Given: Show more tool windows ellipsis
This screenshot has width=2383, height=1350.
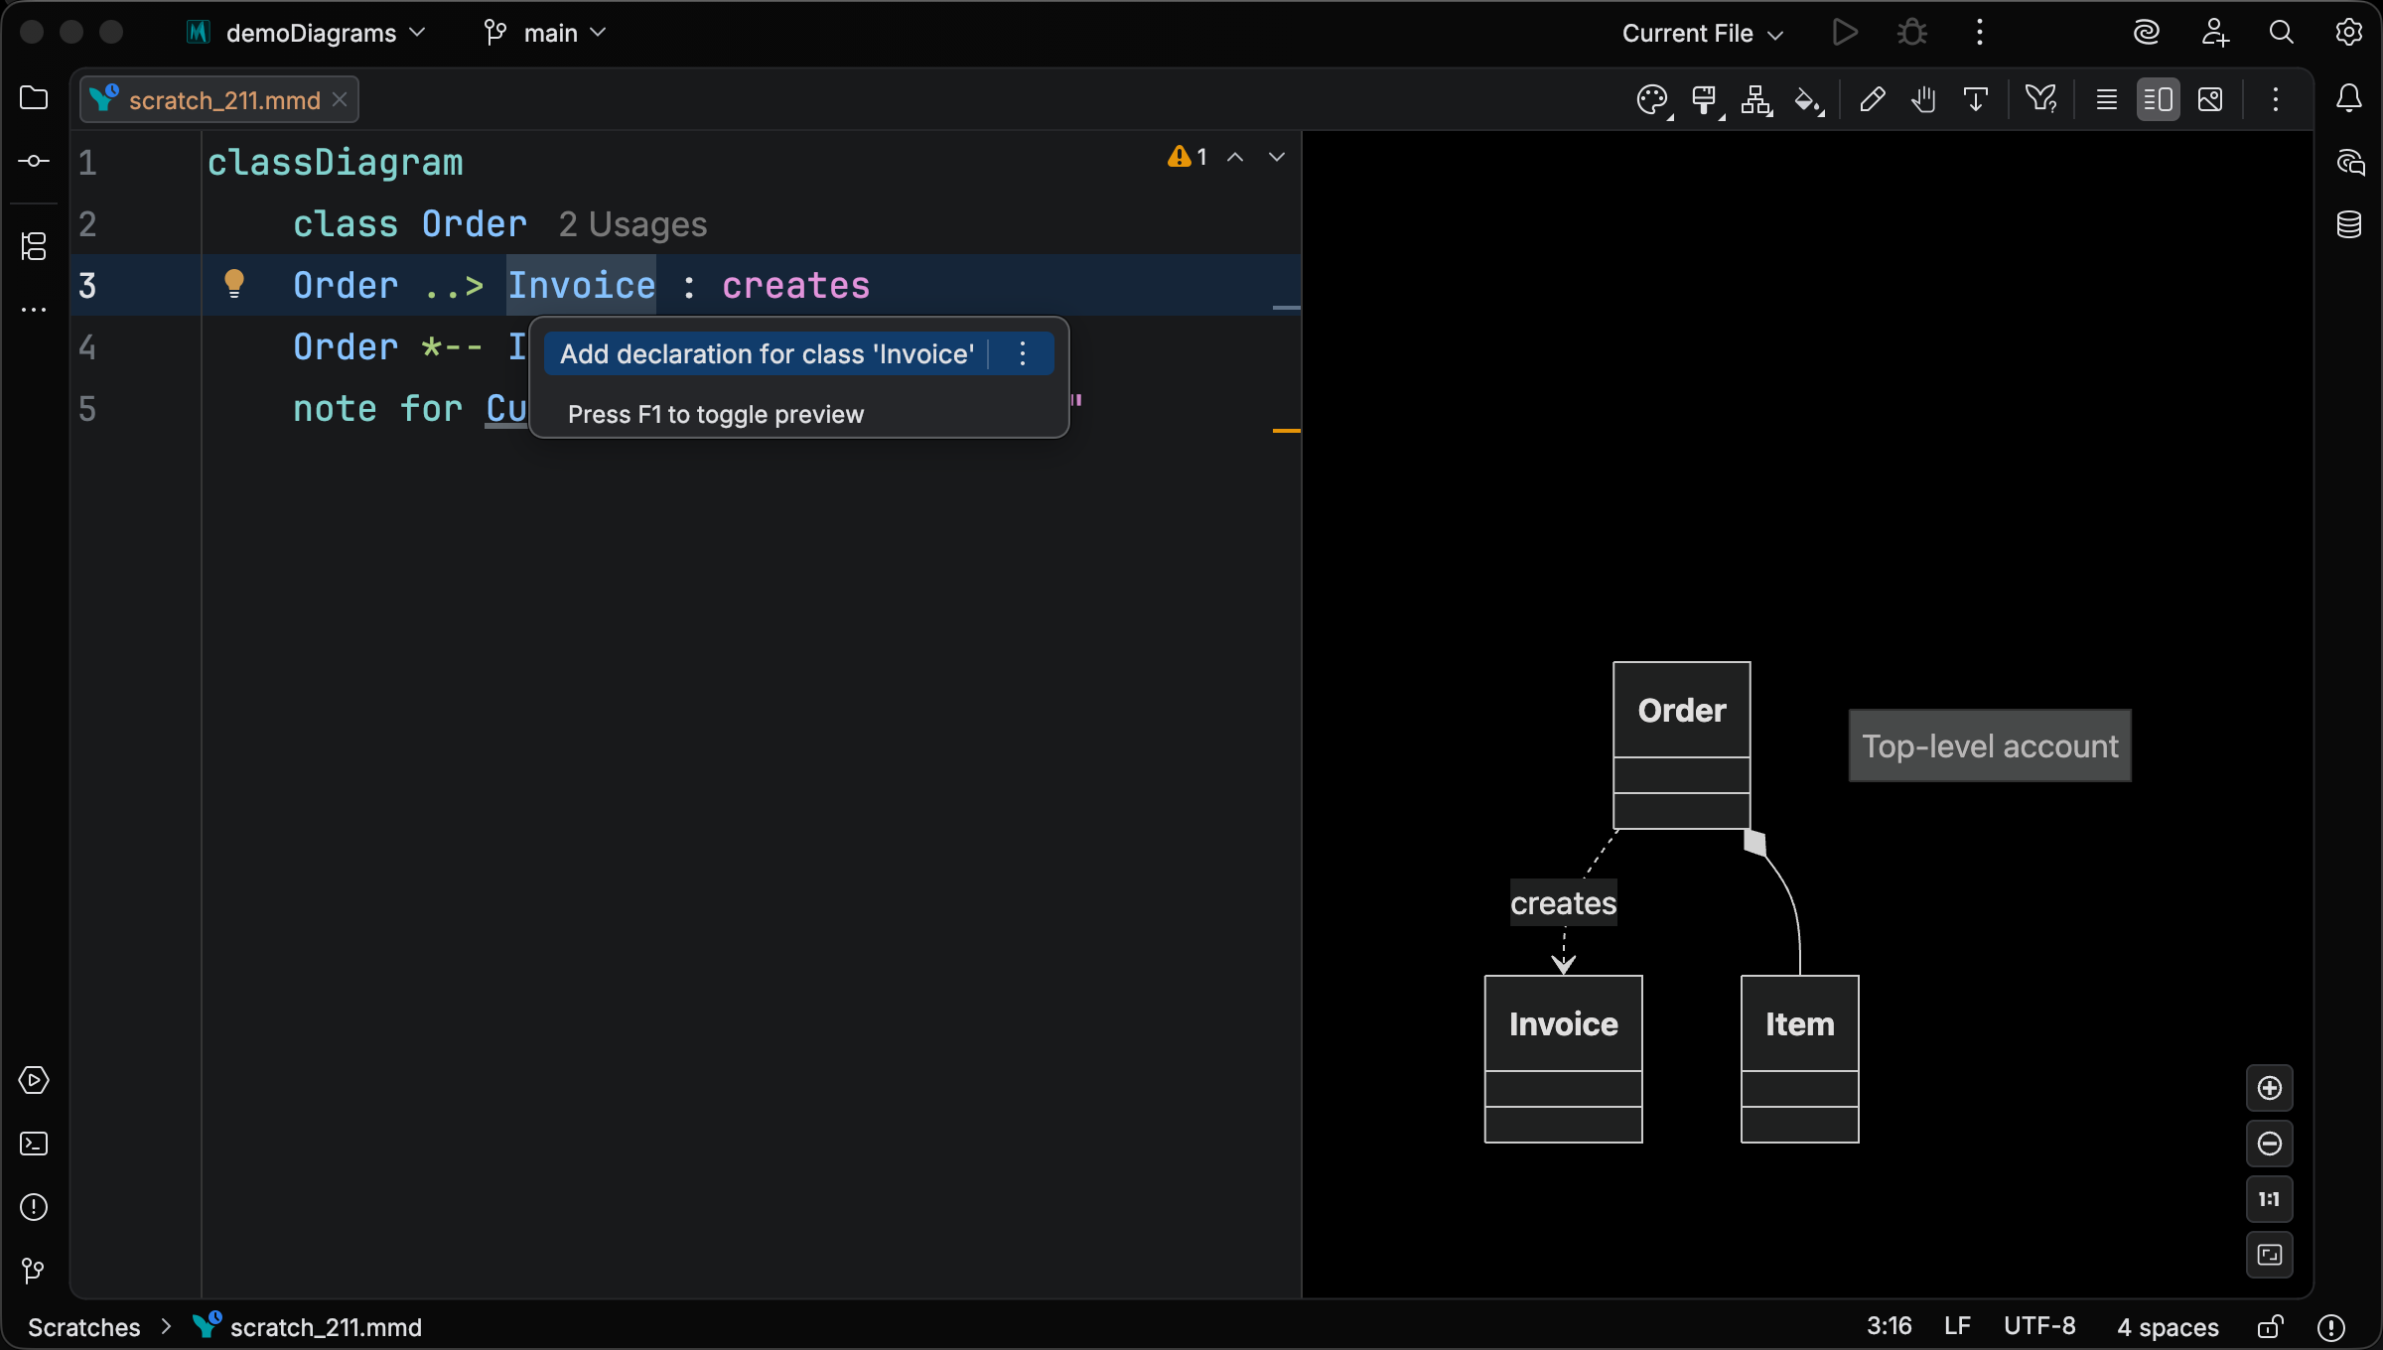Looking at the screenshot, I should (34, 310).
